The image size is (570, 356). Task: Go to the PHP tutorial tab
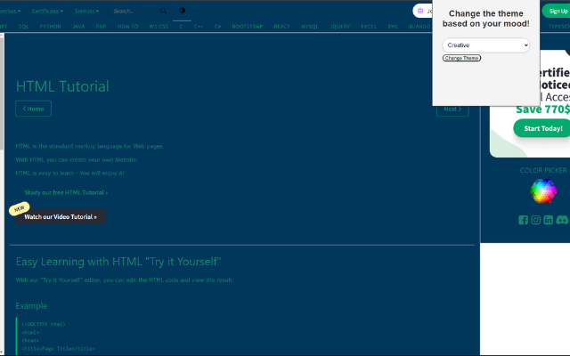[x=101, y=27]
